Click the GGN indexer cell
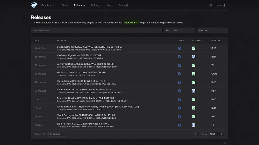This screenshot has height=145, width=259. click(x=214, y=74)
